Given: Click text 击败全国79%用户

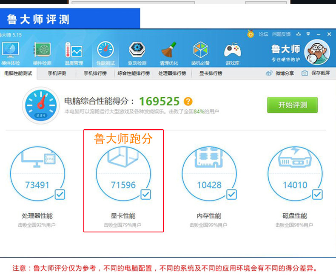Looking at the screenshot, I should point(122,225).
